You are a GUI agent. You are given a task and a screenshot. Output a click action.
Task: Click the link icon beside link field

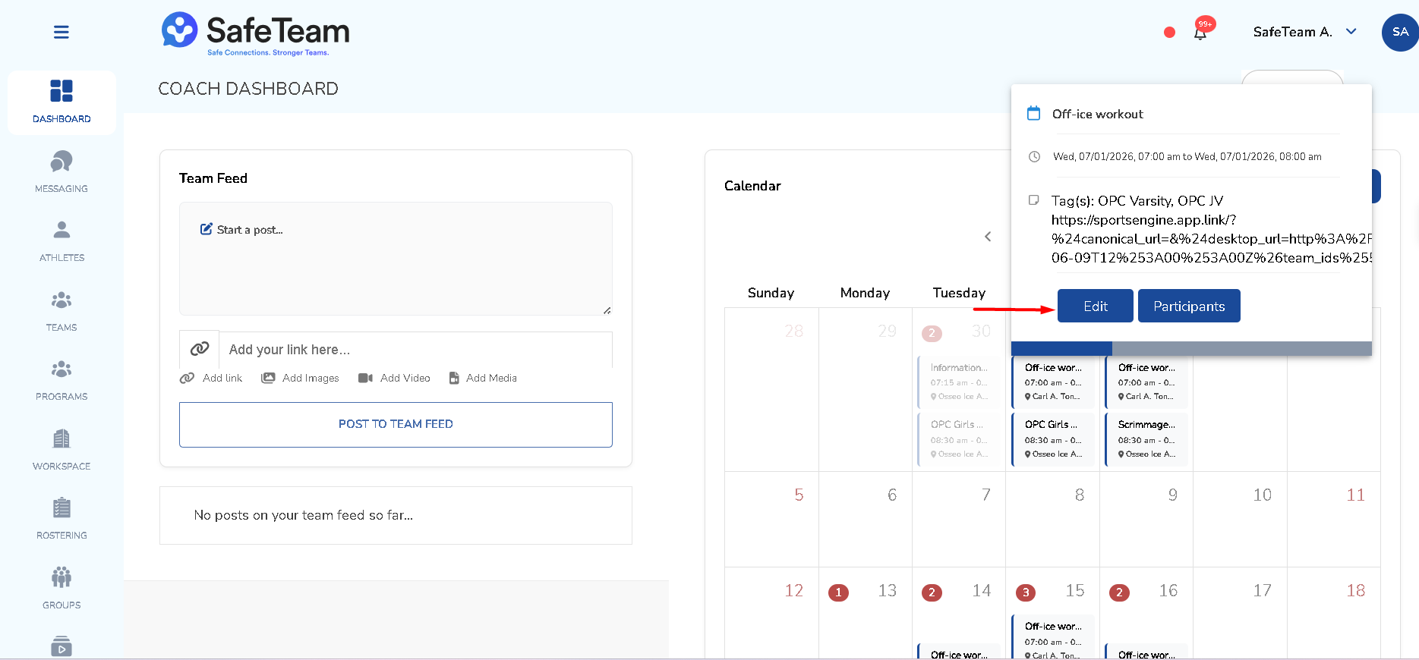(200, 349)
